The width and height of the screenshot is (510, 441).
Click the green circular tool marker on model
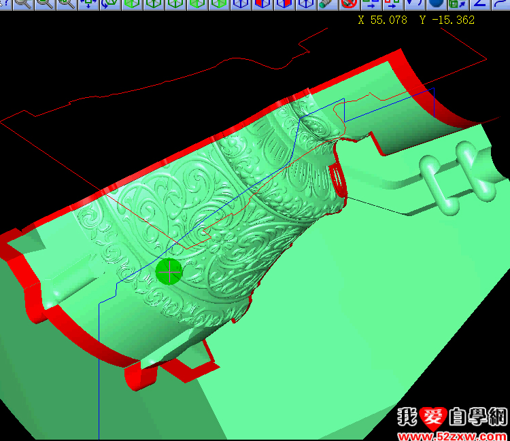(x=169, y=272)
